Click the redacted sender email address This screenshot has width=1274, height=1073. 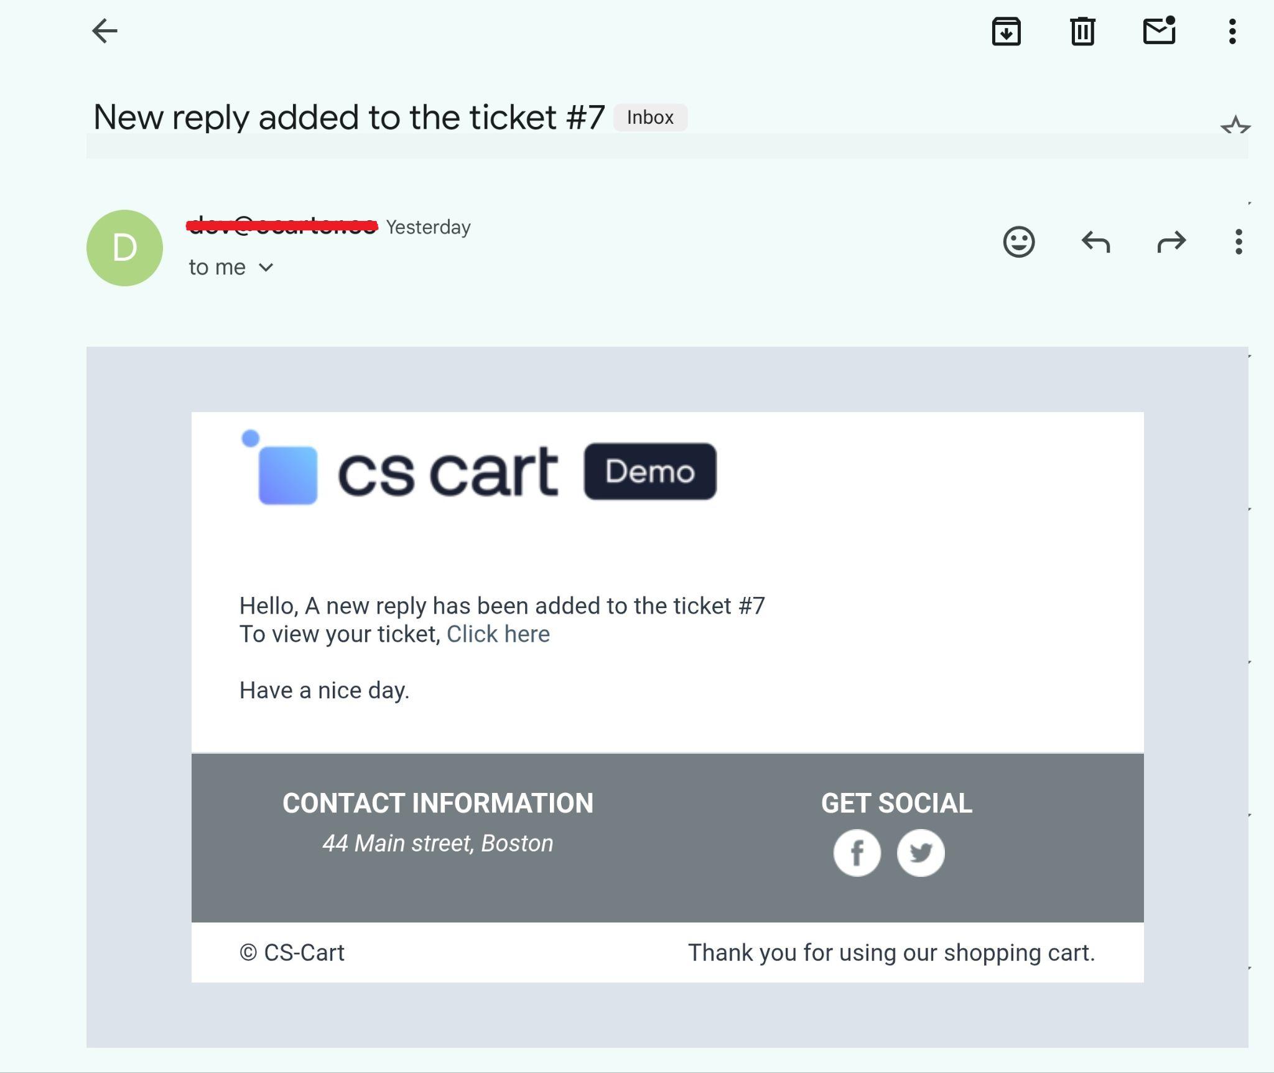pos(282,225)
